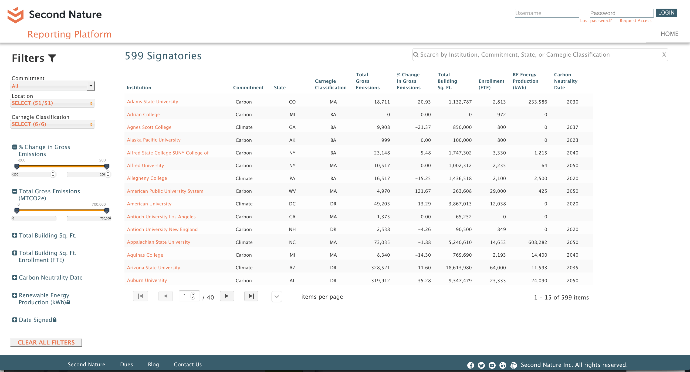690x372 pixels.
Task: Go to the next page arrow
Action: click(x=227, y=296)
